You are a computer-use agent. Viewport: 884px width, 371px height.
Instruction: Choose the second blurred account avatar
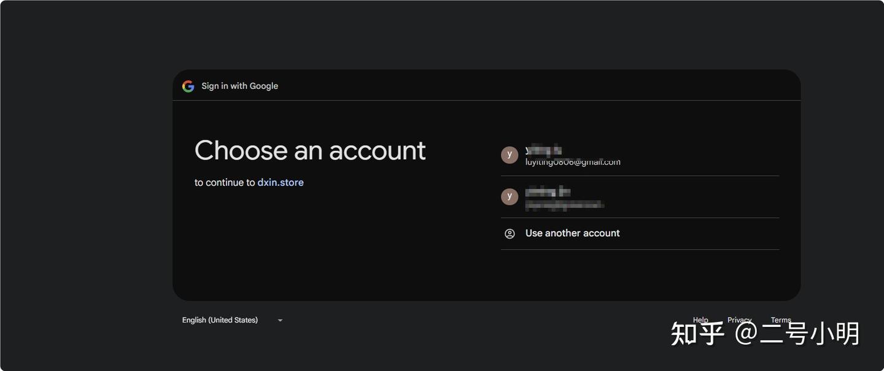(510, 196)
